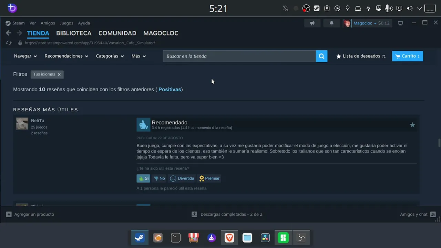441x248 pixels.
Task: Open the Ayuda menu
Action: pyautogui.click(x=84, y=23)
